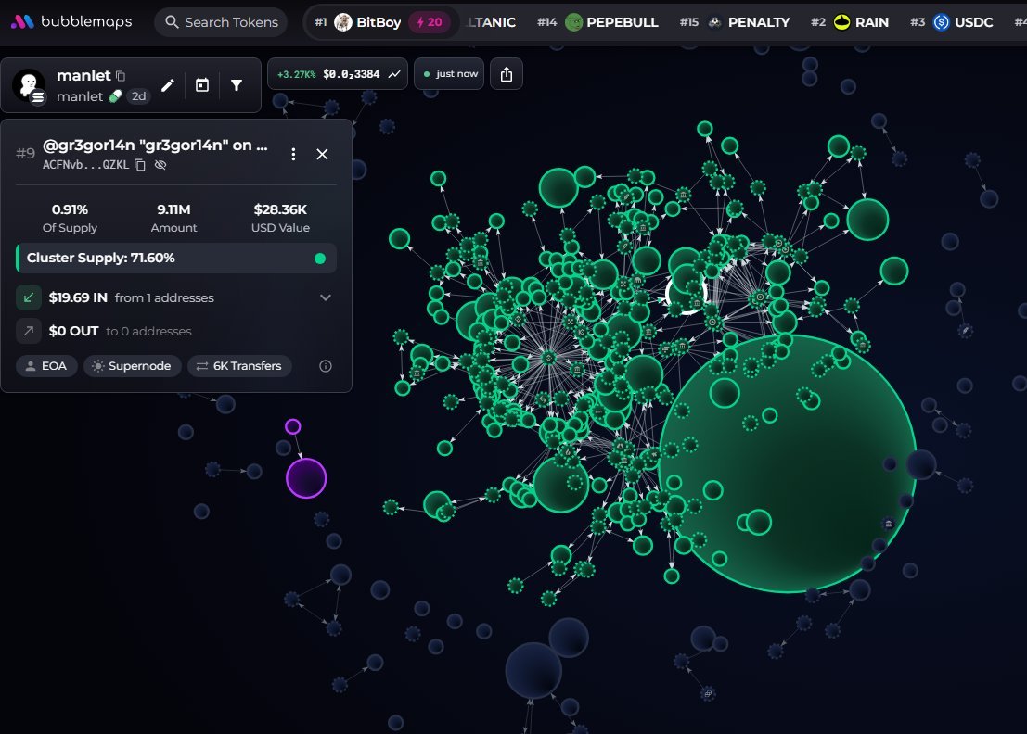The height and width of the screenshot is (734, 1027).
Task: Open the #14 PEPEBULL trending token
Action: (x=597, y=22)
